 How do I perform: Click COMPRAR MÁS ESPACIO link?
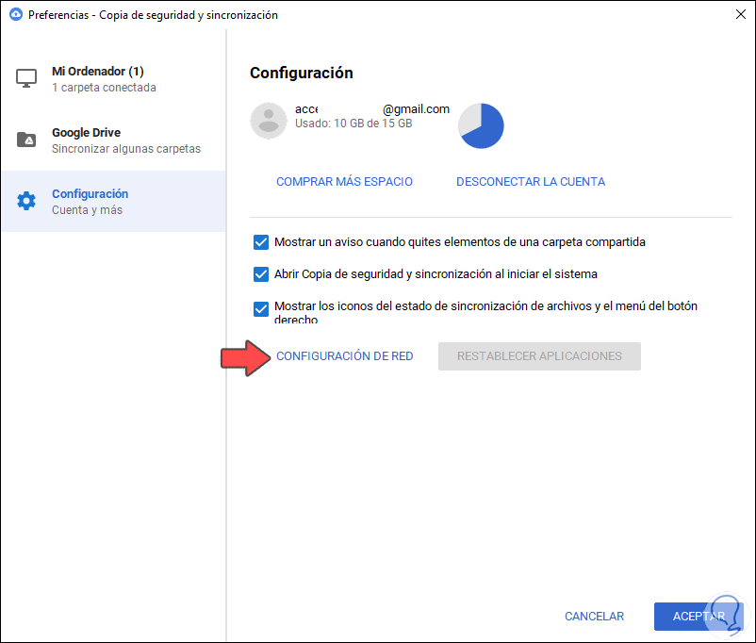point(344,182)
